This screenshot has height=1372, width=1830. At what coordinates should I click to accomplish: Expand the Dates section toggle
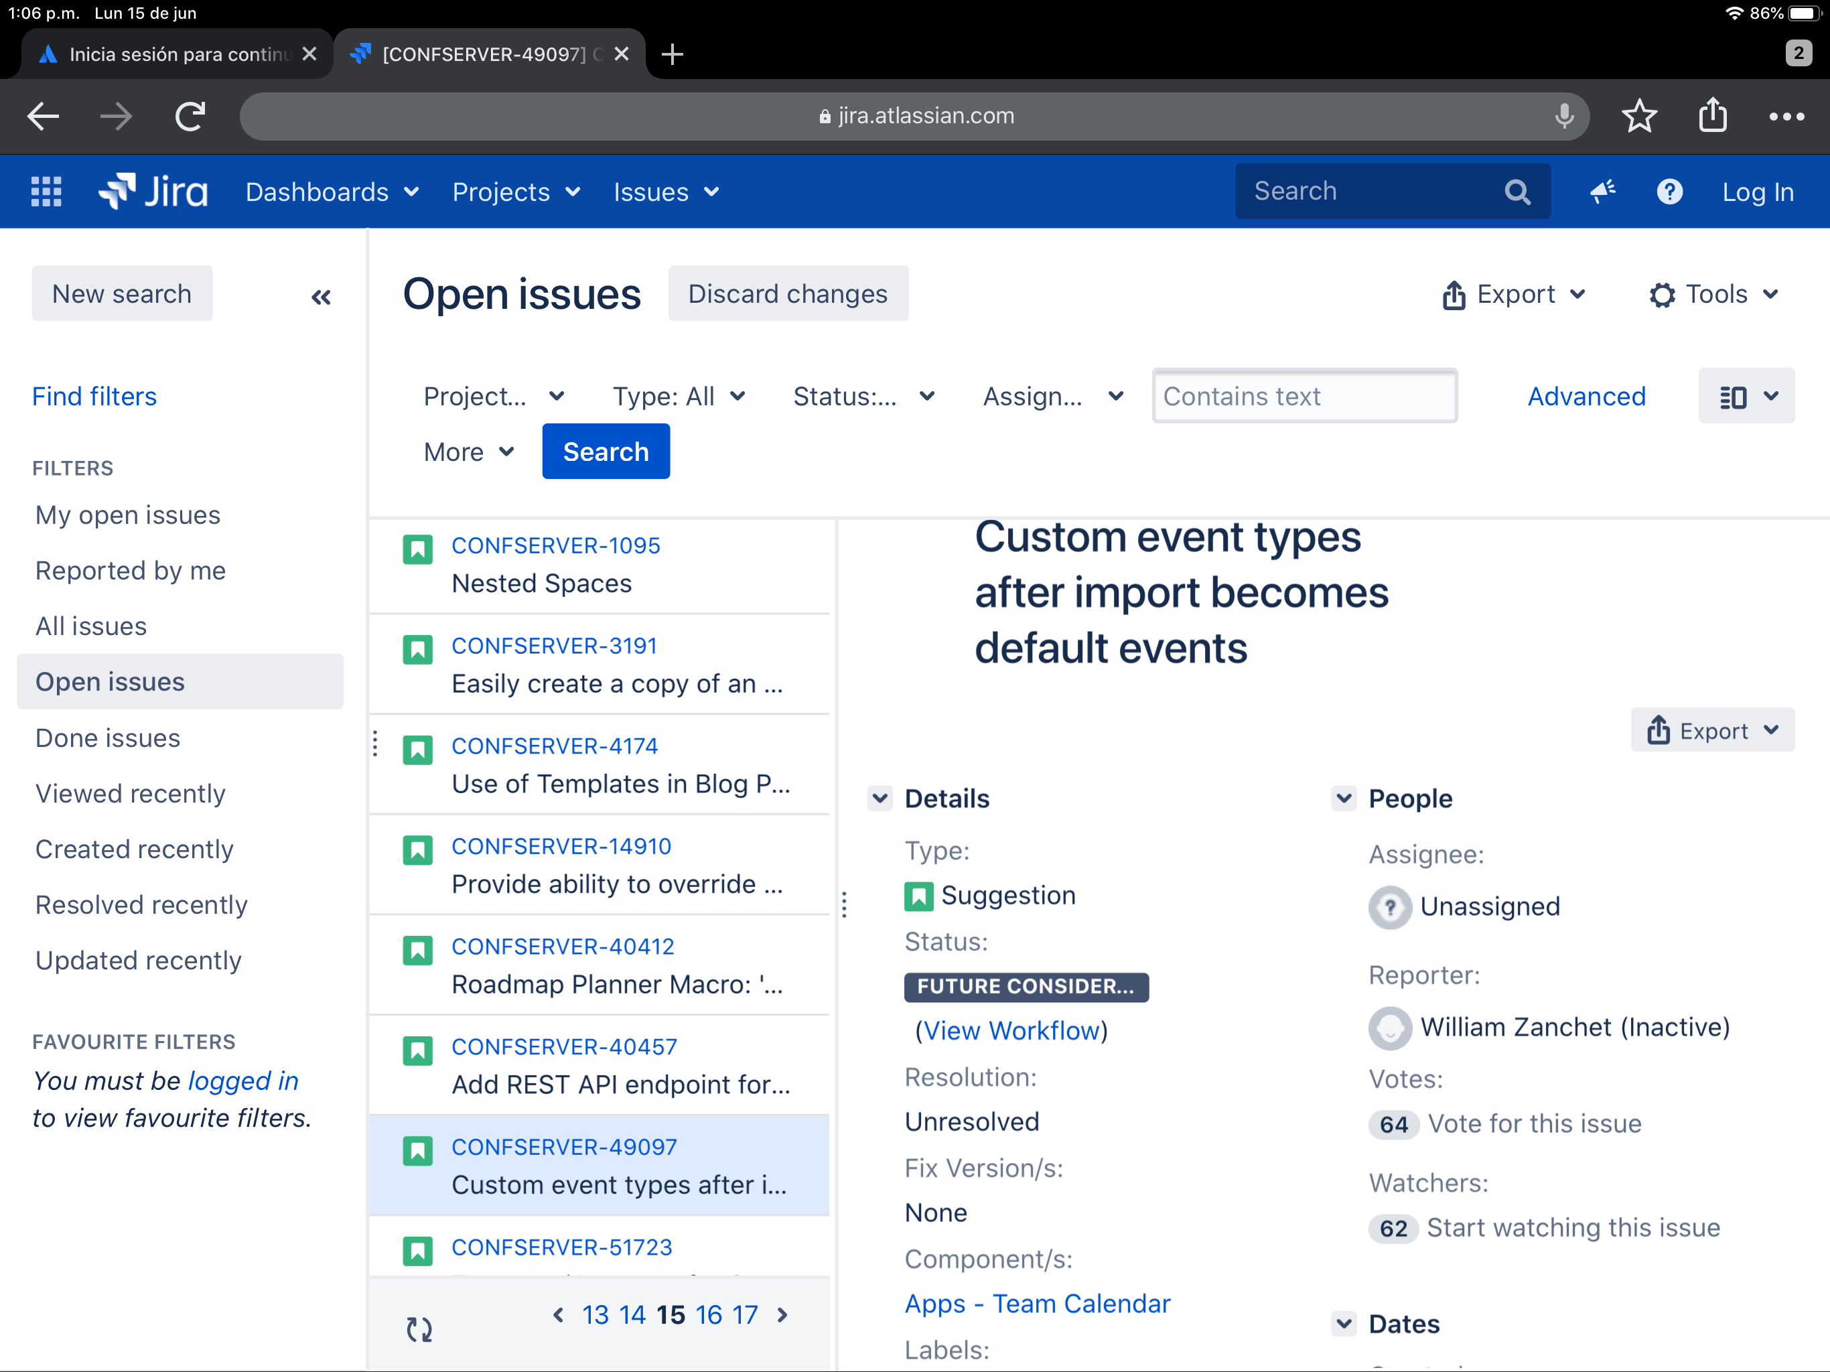pos(1344,1323)
